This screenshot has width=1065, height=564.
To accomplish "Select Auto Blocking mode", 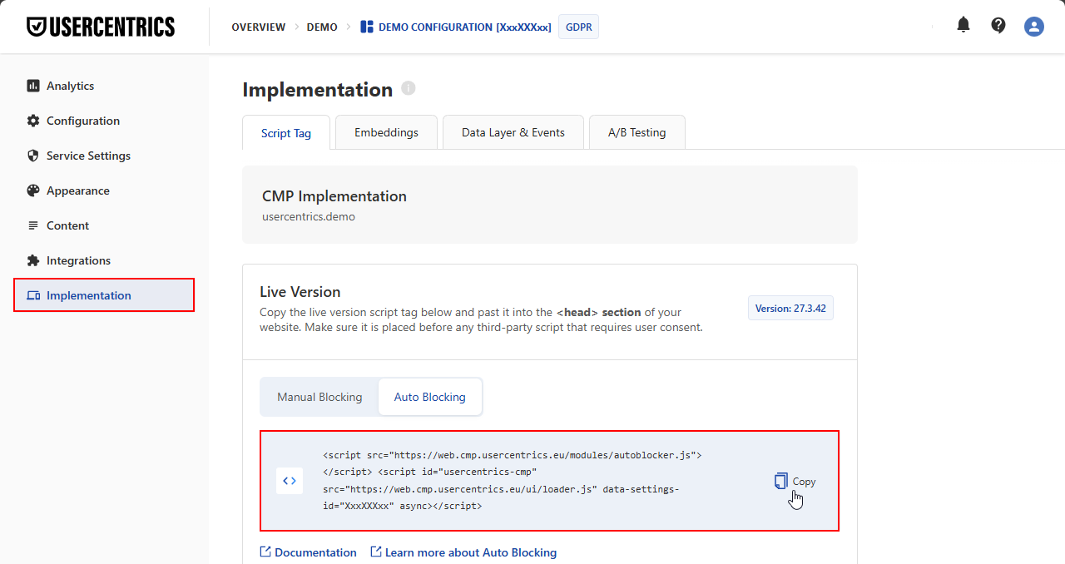I will pyautogui.click(x=430, y=397).
